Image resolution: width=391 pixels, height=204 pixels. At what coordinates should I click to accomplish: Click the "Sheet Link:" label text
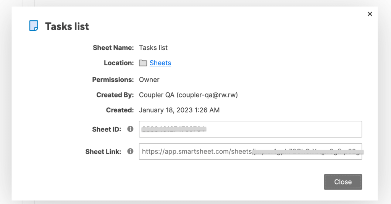click(x=103, y=151)
